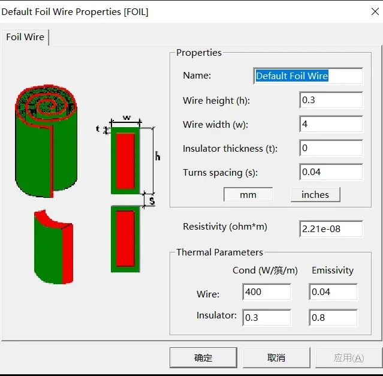The height and width of the screenshot is (376, 383).
Task: Click the 'Thermal Parameters' group title
Action: pos(219,252)
